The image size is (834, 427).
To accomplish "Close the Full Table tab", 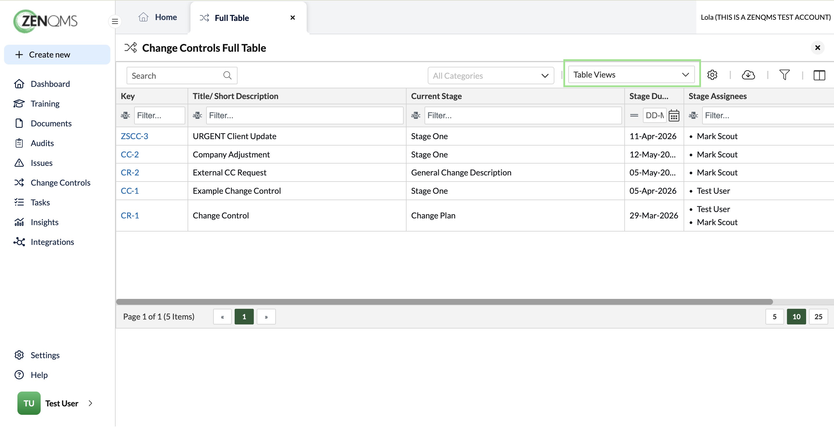I will [x=292, y=17].
